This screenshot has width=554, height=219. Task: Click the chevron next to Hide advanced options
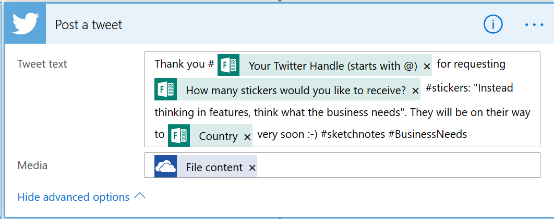(x=140, y=196)
